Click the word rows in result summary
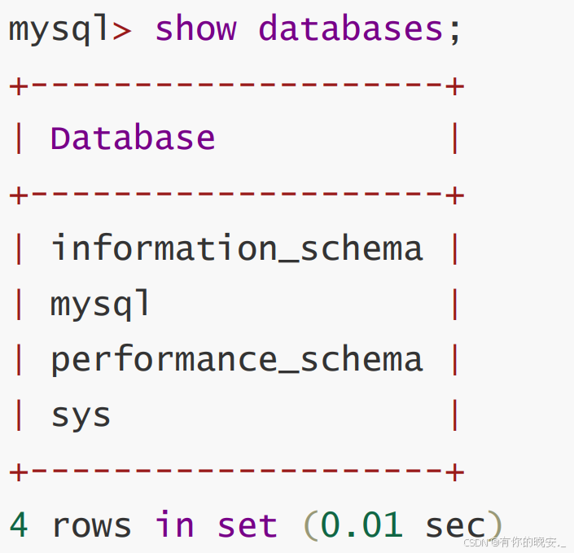Screen dimensions: 574x553 click(x=91, y=525)
